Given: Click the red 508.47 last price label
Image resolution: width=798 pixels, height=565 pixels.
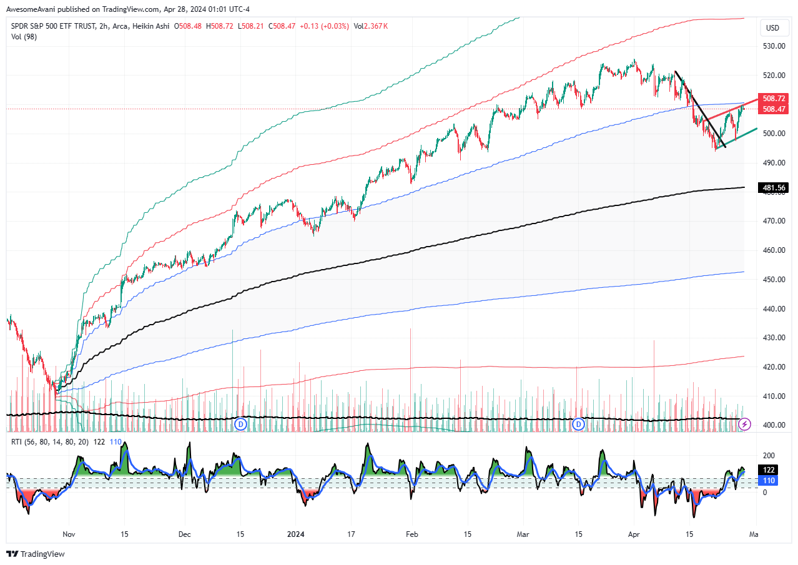Looking at the screenshot, I should [x=774, y=109].
